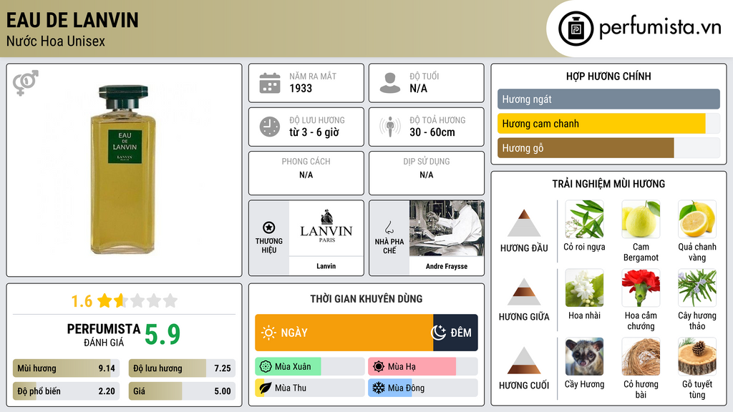Click the sillage projection icon
The image size is (733, 412).
coord(390,127)
